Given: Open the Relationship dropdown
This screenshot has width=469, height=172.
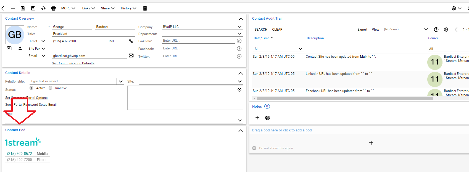Looking at the screenshot, I should point(121,81).
